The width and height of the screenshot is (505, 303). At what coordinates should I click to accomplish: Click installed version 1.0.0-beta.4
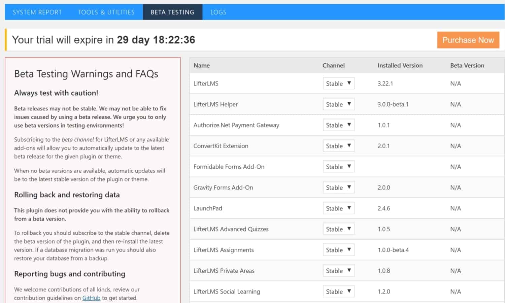pos(393,250)
